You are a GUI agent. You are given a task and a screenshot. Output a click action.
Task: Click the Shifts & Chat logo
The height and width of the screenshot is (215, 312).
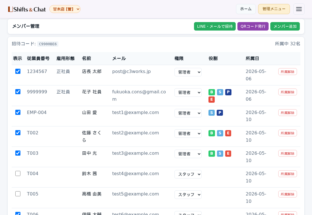click(x=27, y=9)
